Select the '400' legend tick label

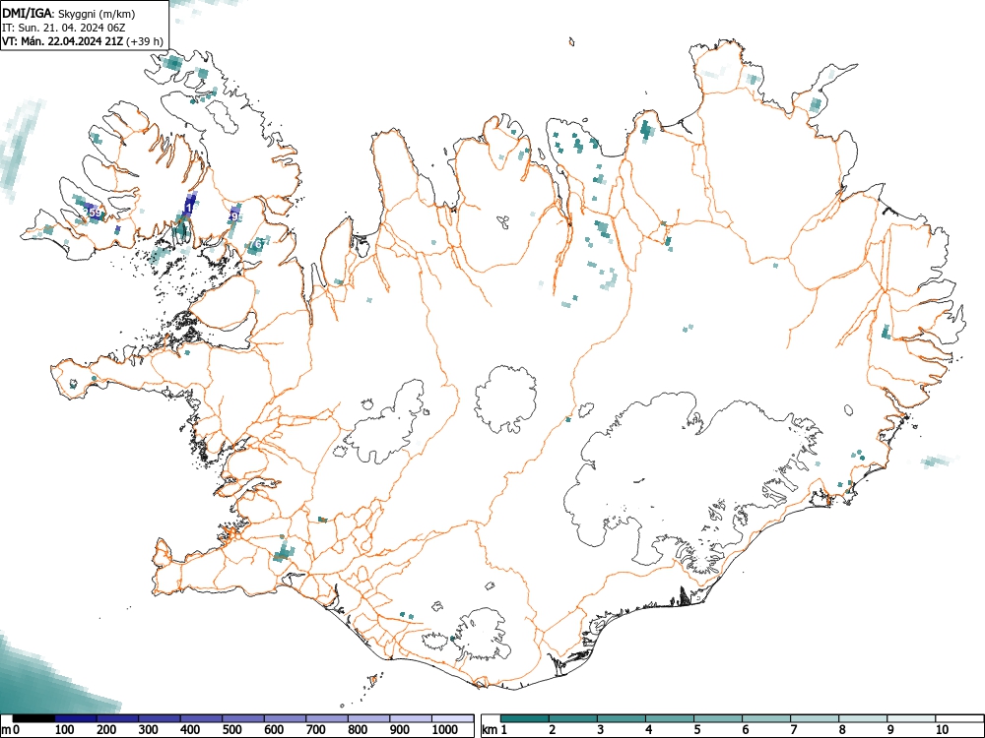pos(190,729)
